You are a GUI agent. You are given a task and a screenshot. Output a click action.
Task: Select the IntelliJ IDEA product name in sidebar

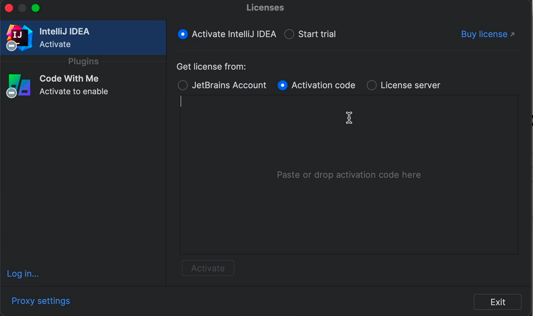tap(64, 31)
